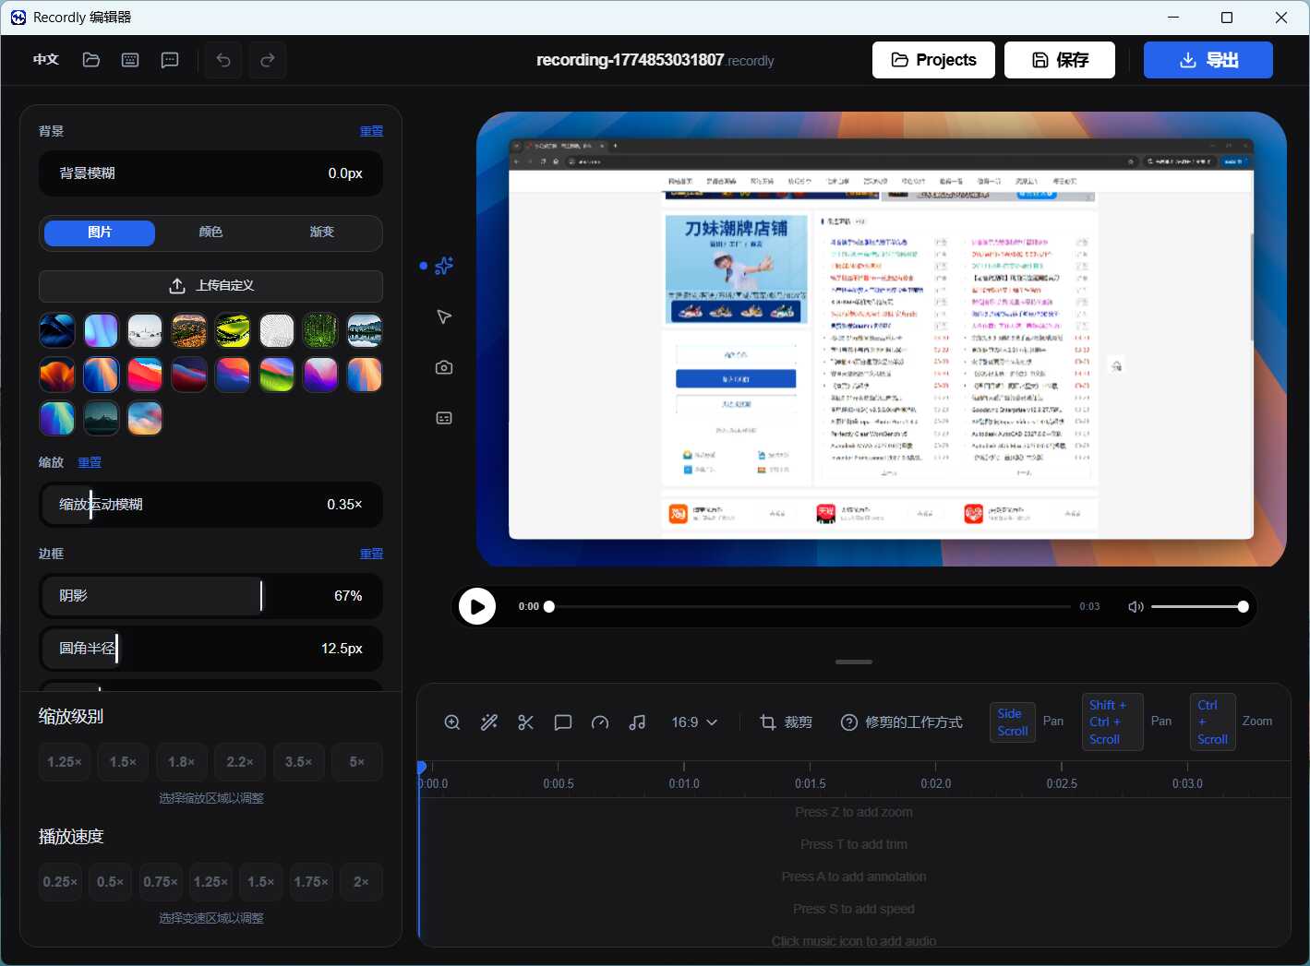Image resolution: width=1310 pixels, height=966 pixels.
Task: Click the 上传自定义 upload button
Action: [210, 286]
